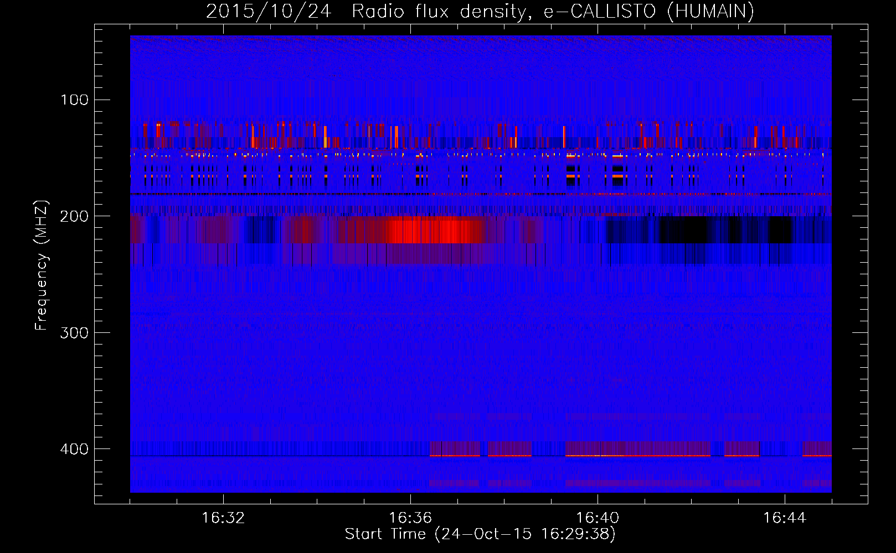
Task: Click the 'Frequency (MHZ)' axis title
Action: tap(42, 265)
